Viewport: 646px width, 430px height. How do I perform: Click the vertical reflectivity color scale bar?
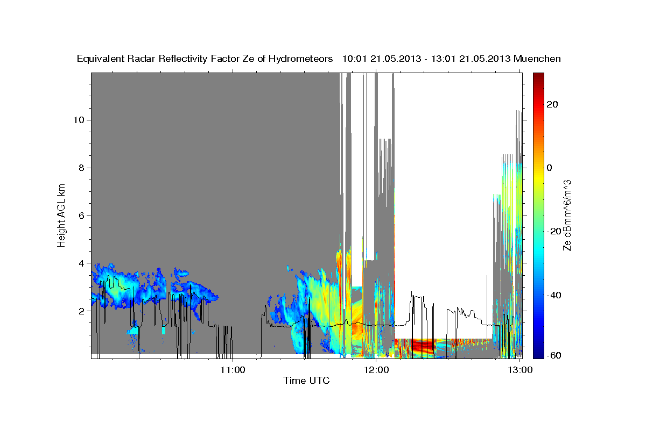pos(538,216)
